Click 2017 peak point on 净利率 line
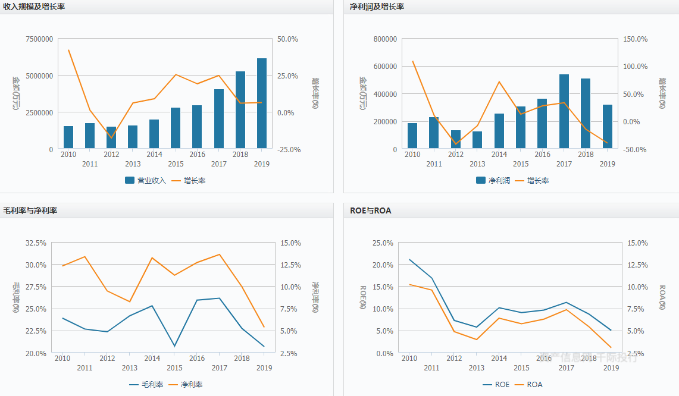This screenshot has height=396, width=679. 219,254
